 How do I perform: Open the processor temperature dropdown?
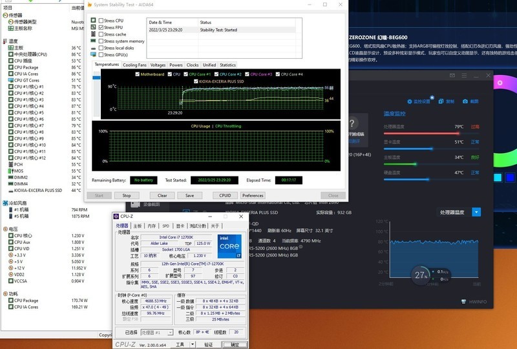click(x=476, y=212)
